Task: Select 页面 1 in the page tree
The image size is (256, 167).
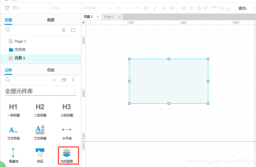Action: click(x=20, y=58)
